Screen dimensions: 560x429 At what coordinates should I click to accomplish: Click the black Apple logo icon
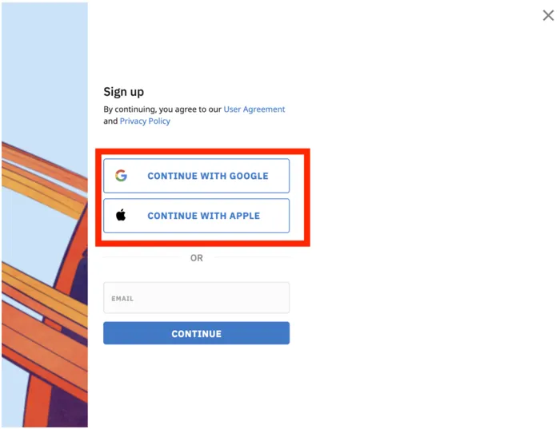[121, 215]
